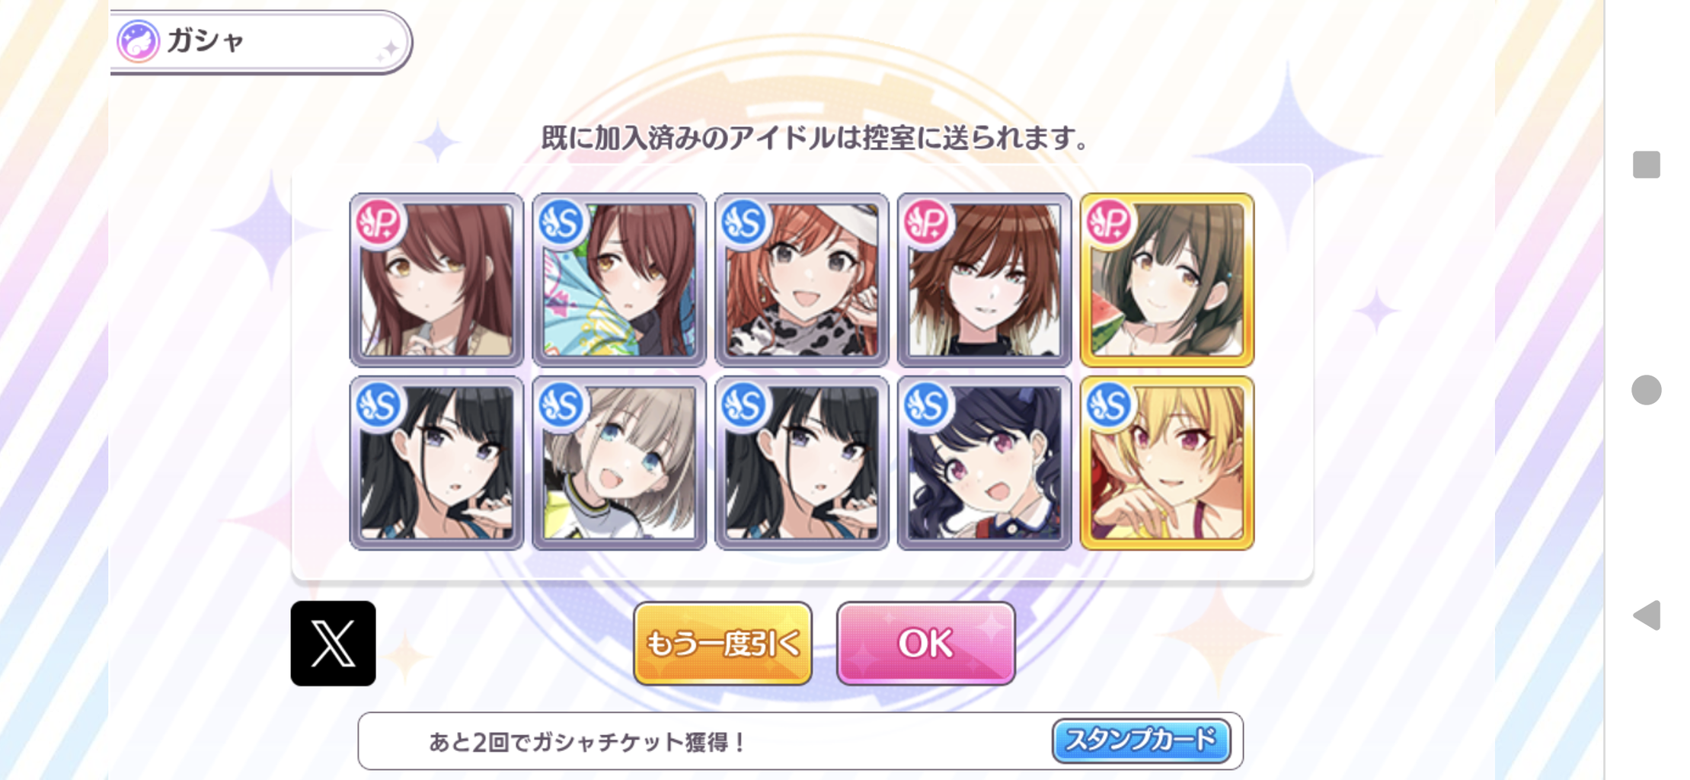Select curly dark-haired idol with pink eyes
Screen dimensions: 1690x780
point(984,462)
